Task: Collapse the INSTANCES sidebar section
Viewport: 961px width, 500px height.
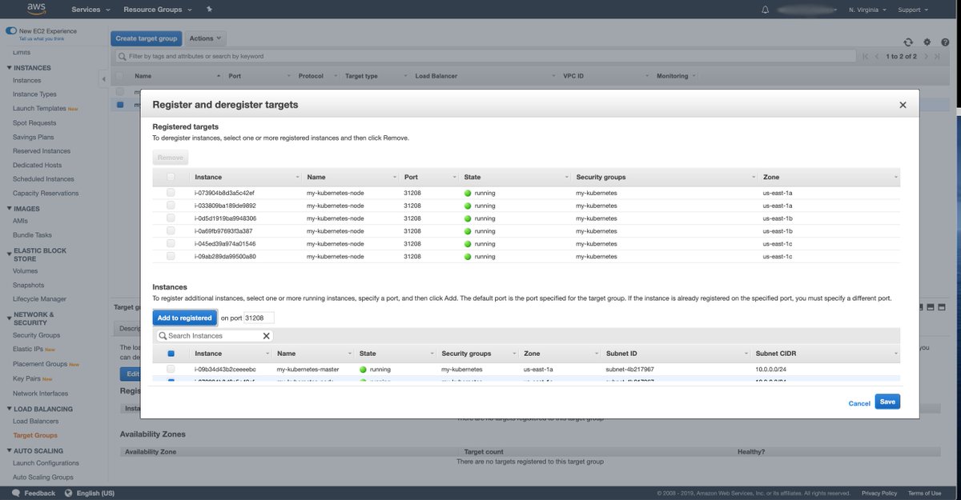Action: tap(10, 68)
